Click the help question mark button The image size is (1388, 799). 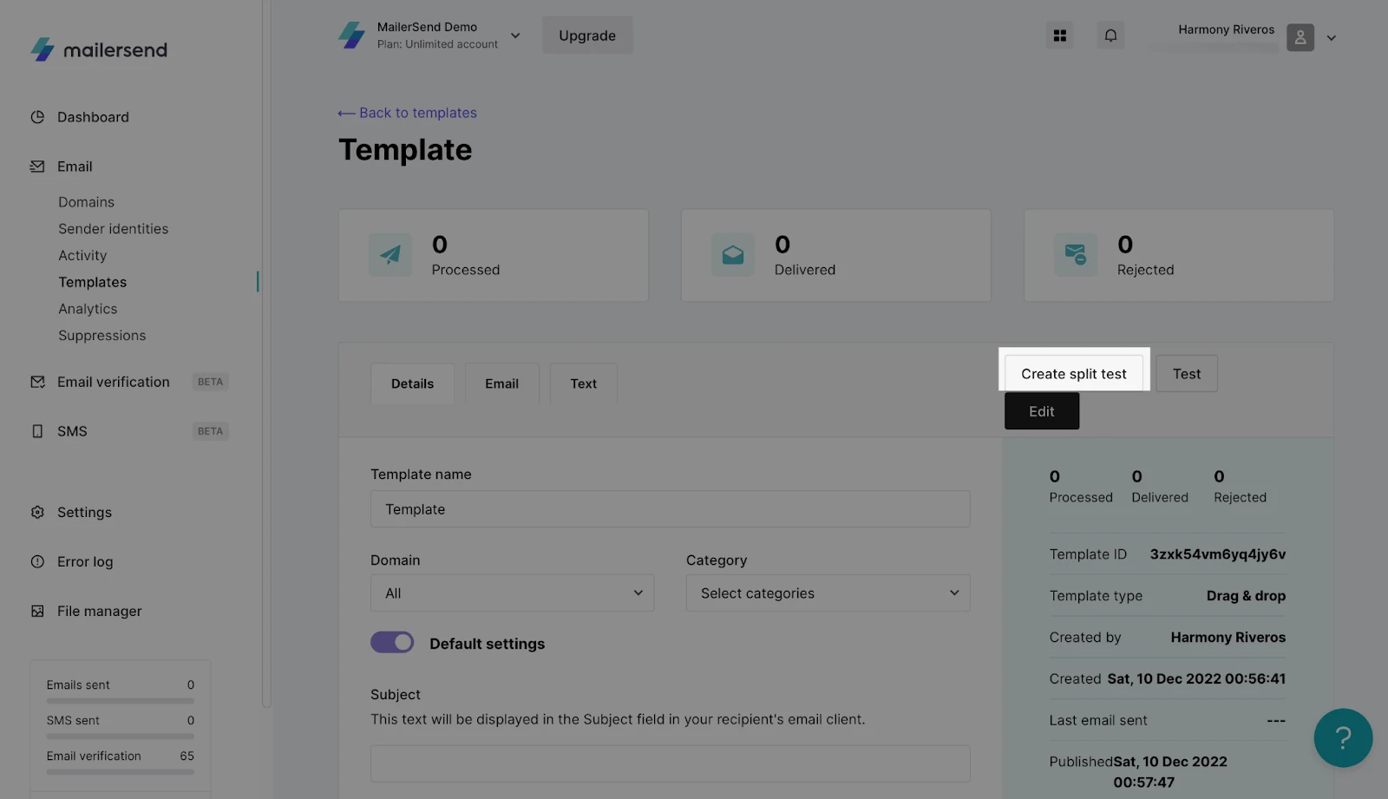coord(1342,738)
